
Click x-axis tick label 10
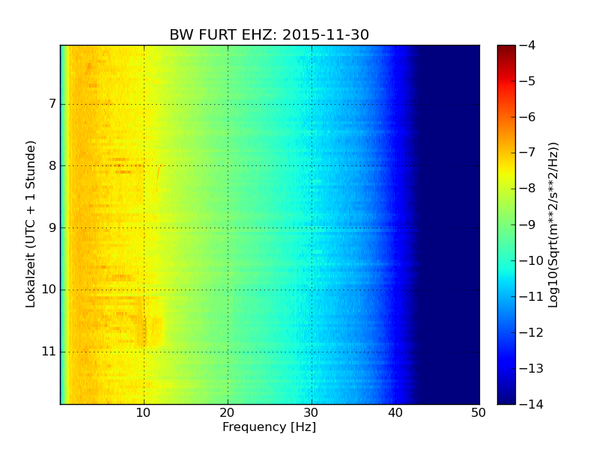[x=143, y=413]
